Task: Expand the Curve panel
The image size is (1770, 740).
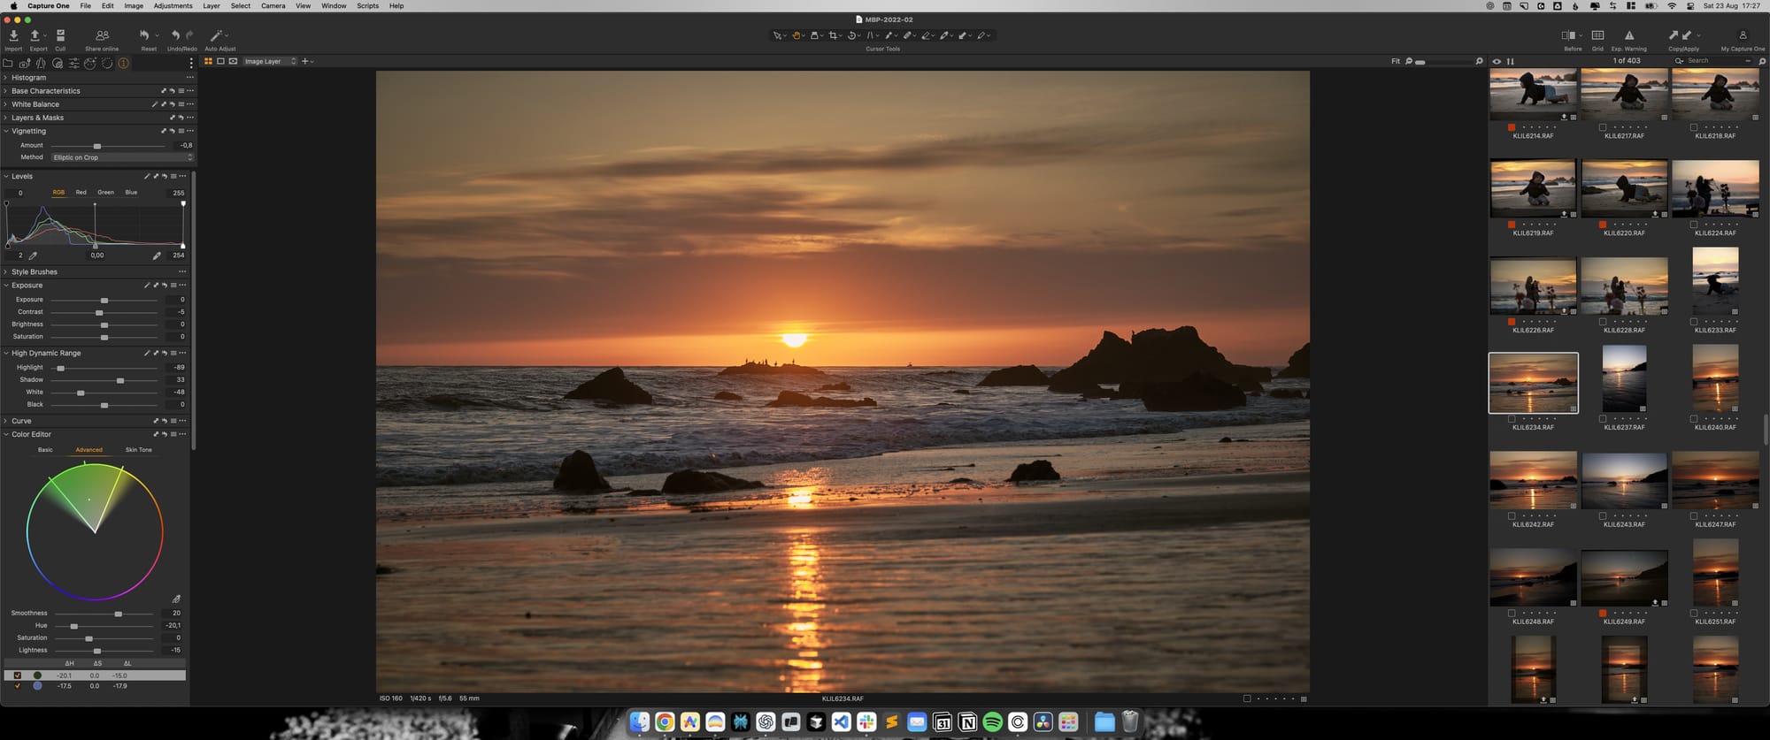Action: point(5,421)
